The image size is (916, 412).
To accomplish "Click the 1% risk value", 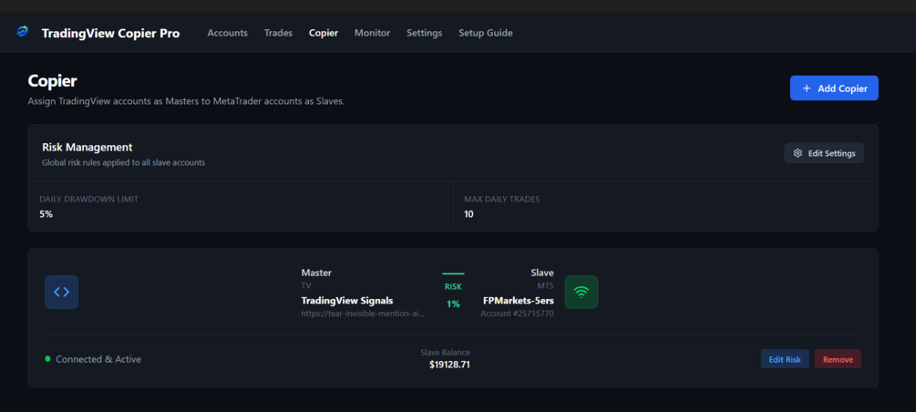I will [x=453, y=304].
